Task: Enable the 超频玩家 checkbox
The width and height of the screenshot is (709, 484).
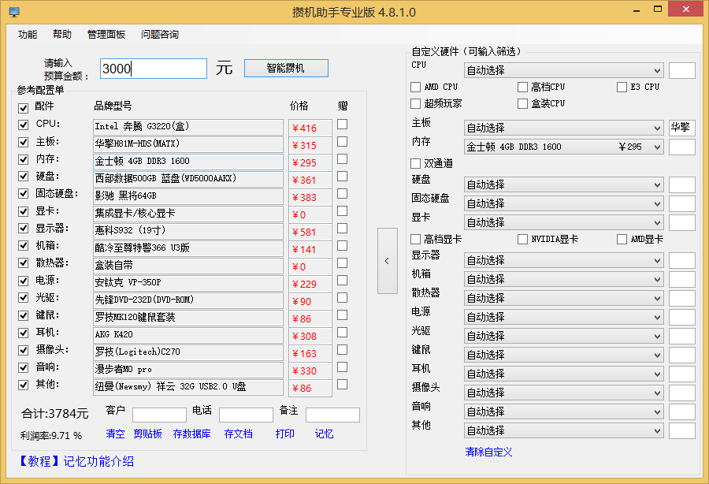Action: pyautogui.click(x=415, y=103)
